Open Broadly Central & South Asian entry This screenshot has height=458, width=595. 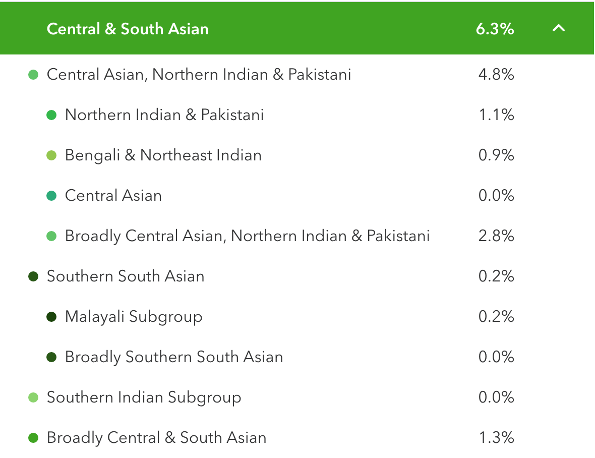(x=156, y=437)
